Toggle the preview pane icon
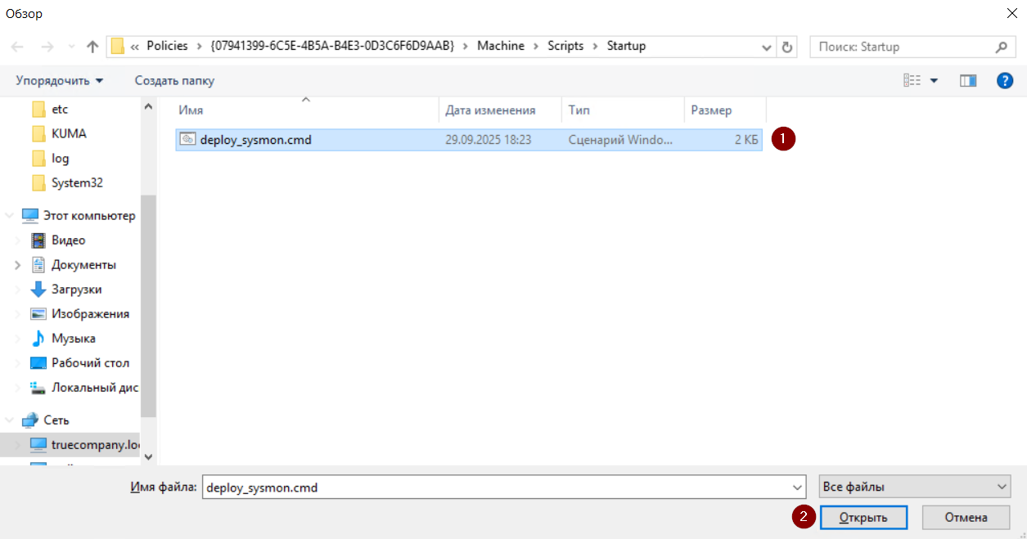The height and width of the screenshot is (539, 1027). point(968,81)
